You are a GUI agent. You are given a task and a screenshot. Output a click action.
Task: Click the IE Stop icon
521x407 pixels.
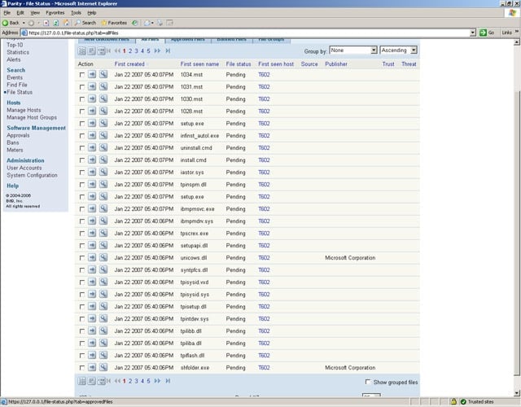(x=46, y=23)
